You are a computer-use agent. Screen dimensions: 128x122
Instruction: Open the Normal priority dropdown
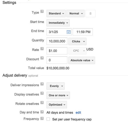pyautogui.click(x=75, y=14)
